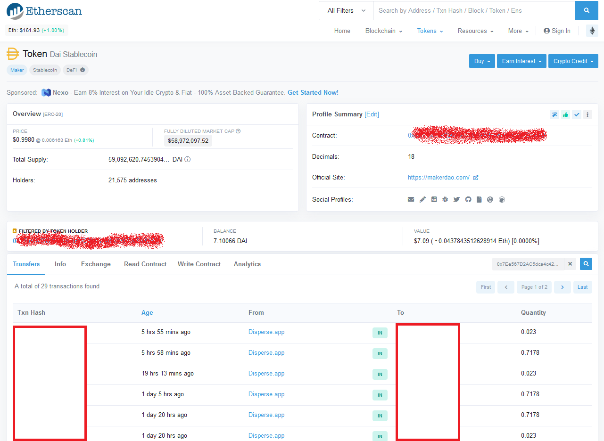Go to the Last page of transfers
The width and height of the screenshot is (604, 441).
coord(583,287)
